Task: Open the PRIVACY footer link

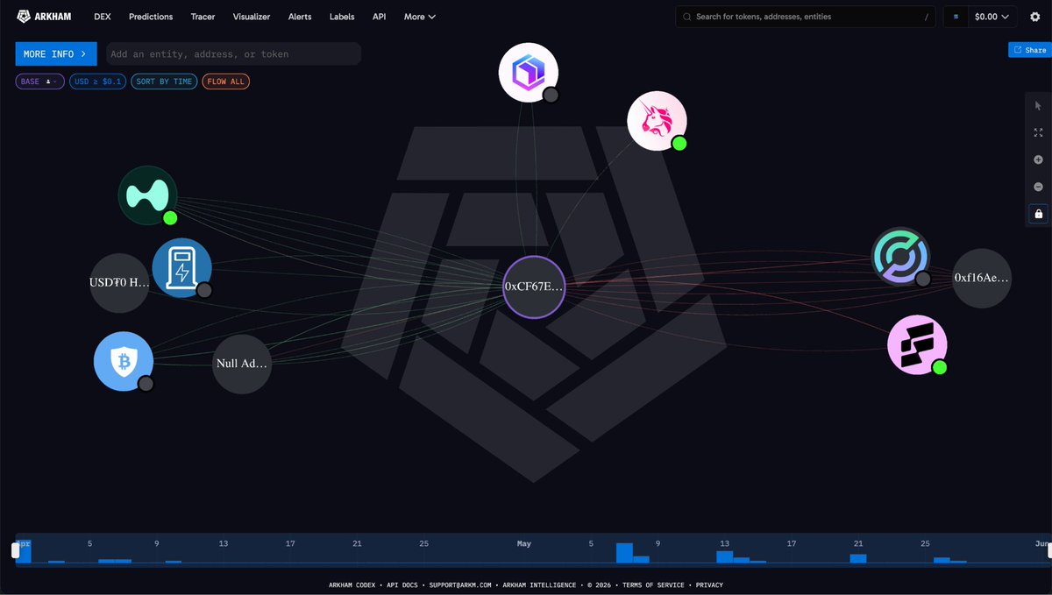Action: pyautogui.click(x=709, y=585)
